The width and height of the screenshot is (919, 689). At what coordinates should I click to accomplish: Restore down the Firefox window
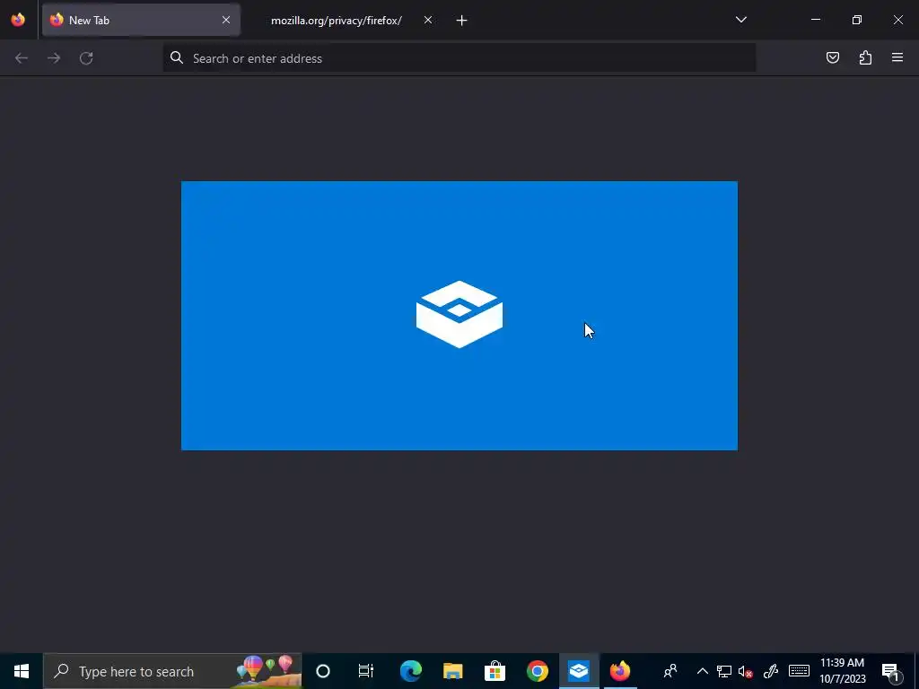coord(856,20)
